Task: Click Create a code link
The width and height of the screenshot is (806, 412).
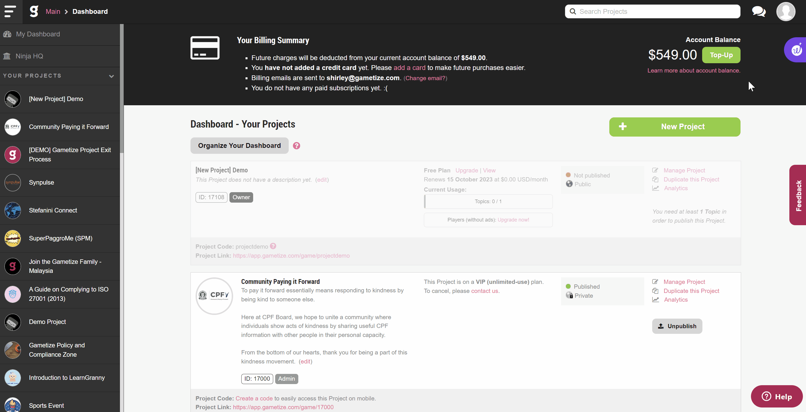Action: coord(254,398)
